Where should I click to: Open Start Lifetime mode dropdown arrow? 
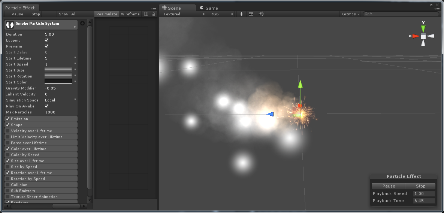[x=75, y=58]
